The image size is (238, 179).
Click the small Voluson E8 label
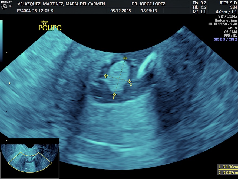pyautogui.click(x=44, y=23)
